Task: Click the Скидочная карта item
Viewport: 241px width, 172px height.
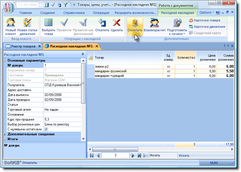Action: tap(205, 33)
